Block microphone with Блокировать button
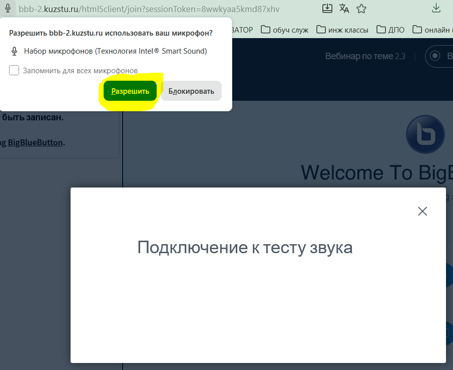 tap(191, 91)
